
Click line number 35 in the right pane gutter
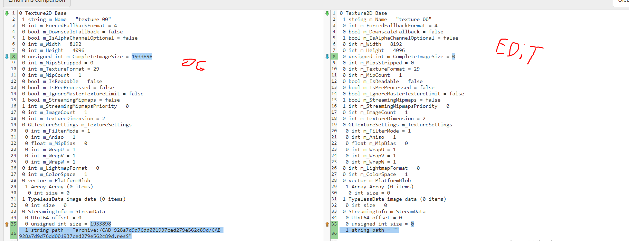(x=334, y=224)
